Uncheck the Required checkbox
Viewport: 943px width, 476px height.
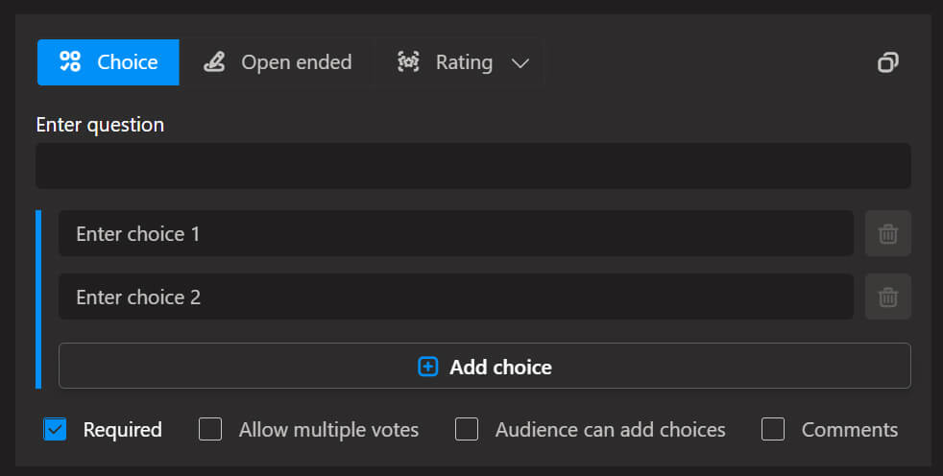click(55, 429)
